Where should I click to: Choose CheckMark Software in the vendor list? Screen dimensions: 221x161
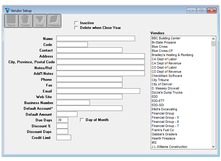(x=167, y=76)
